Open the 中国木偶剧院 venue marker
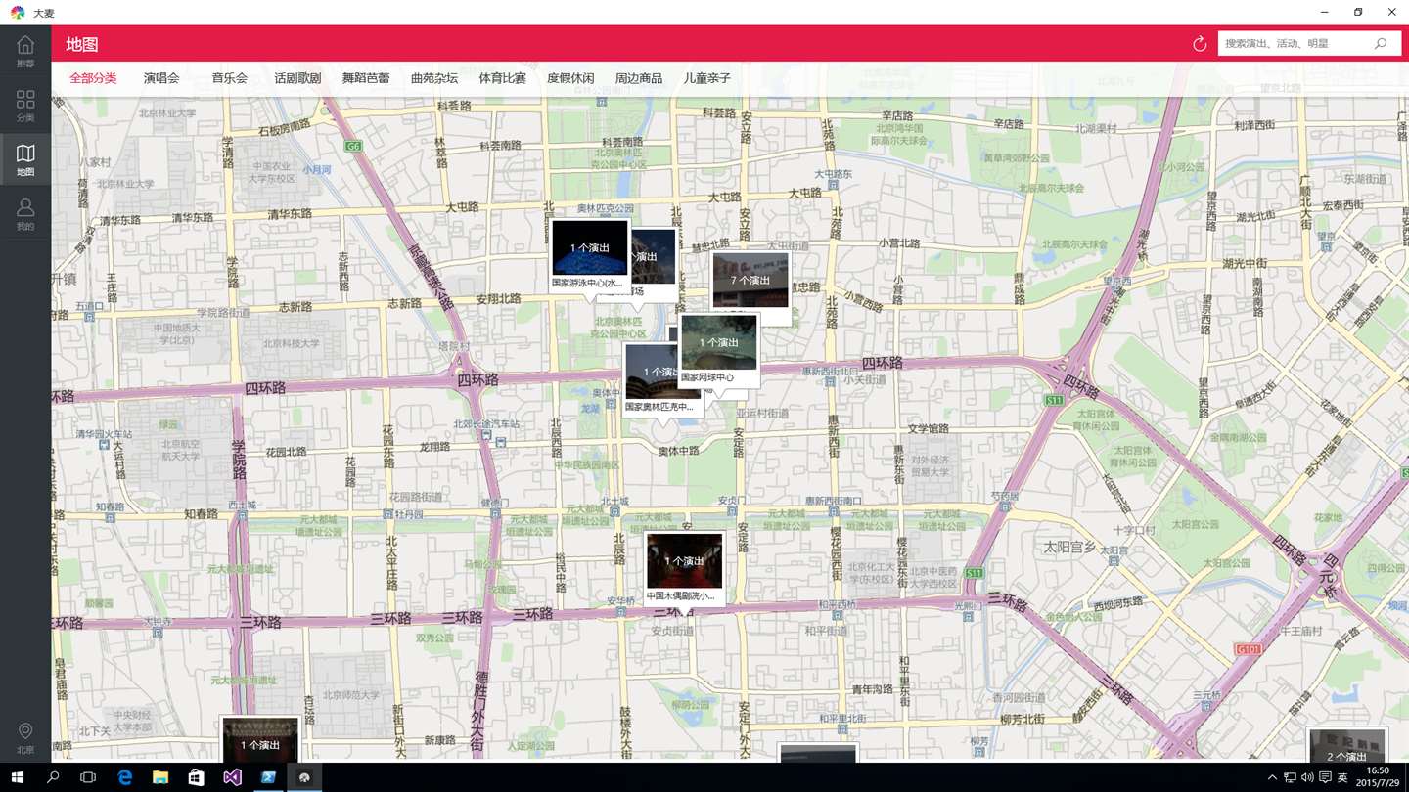The width and height of the screenshot is (1409, 792). [x=684, y=568]
